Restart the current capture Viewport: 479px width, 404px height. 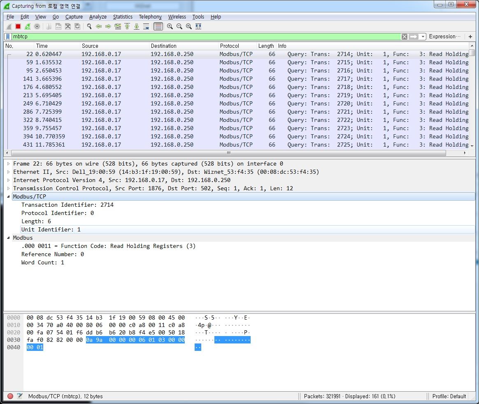coord(28,27)
